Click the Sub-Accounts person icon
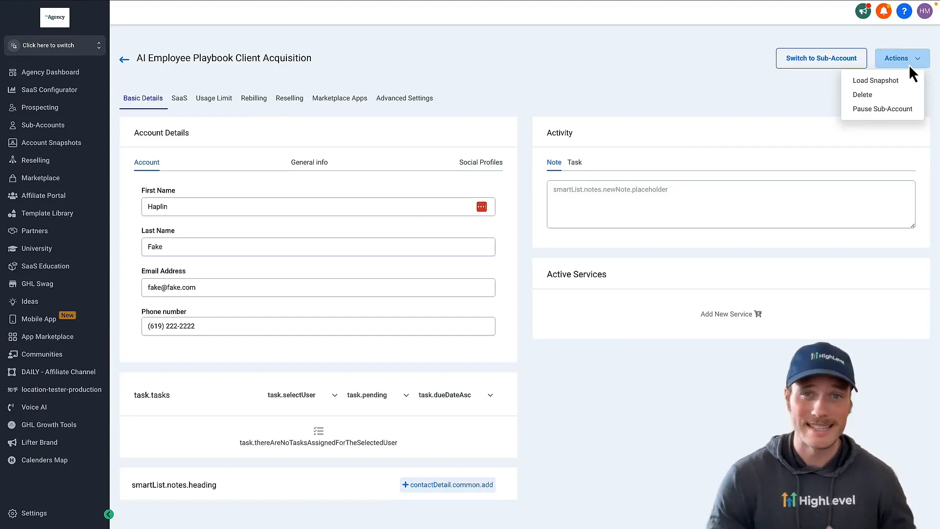Image resolution: width=940 pixels, height=529 pixels. (13, 125)
